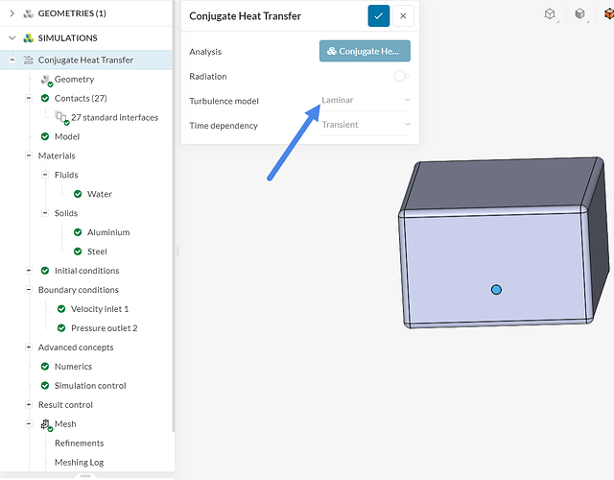Close the Conjugate Heat Transfer panel
This screenshot has width=614, height=480.
pyautogui.click(x=403, y=16)
